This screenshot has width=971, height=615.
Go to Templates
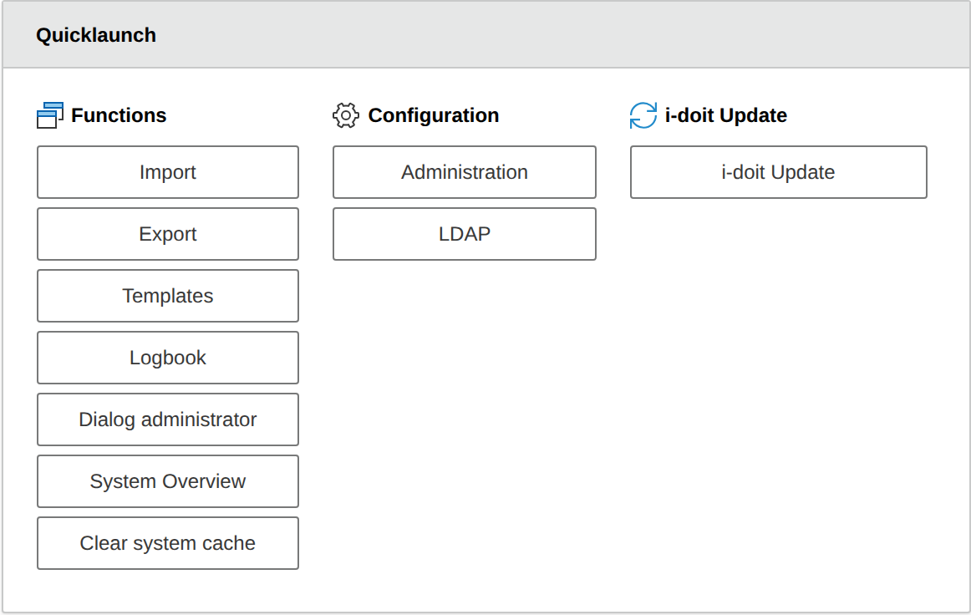(x=168, y=296)
